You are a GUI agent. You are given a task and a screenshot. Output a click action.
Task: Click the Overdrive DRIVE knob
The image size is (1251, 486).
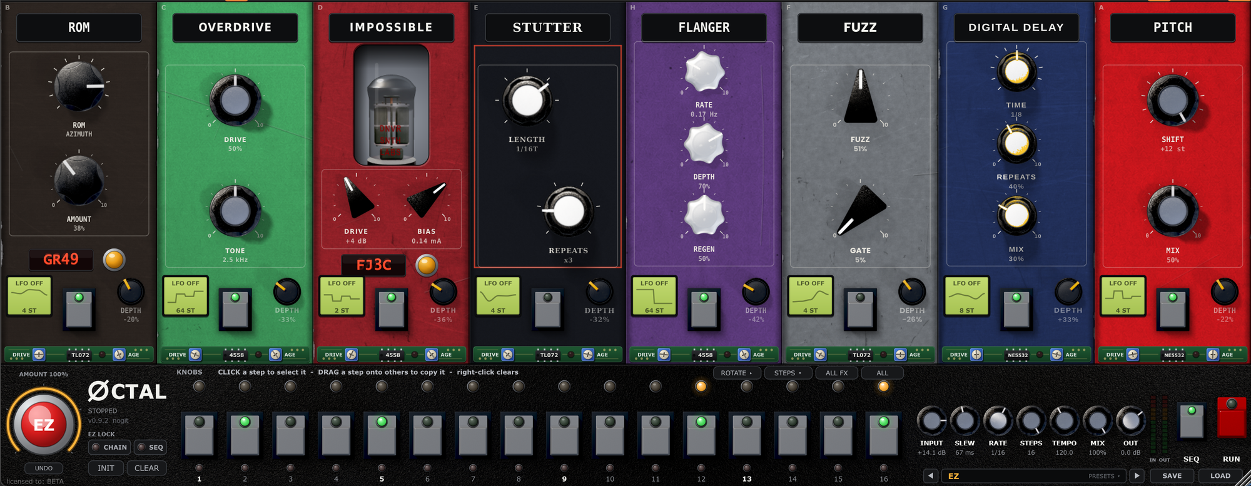coord(235,100)
